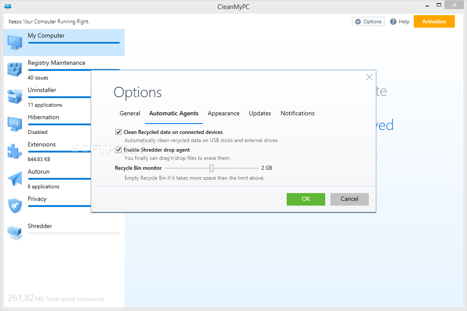Select the Hibernation sleeping monitor icon
The height and width of the screenshot is (311, 467).
pos(15,124)
